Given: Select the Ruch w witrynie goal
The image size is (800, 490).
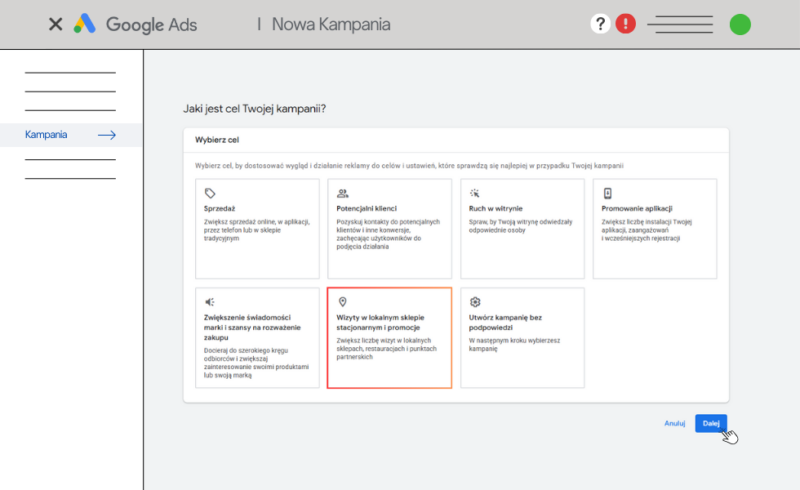Looking at the screenshot, I should (522, 229).
